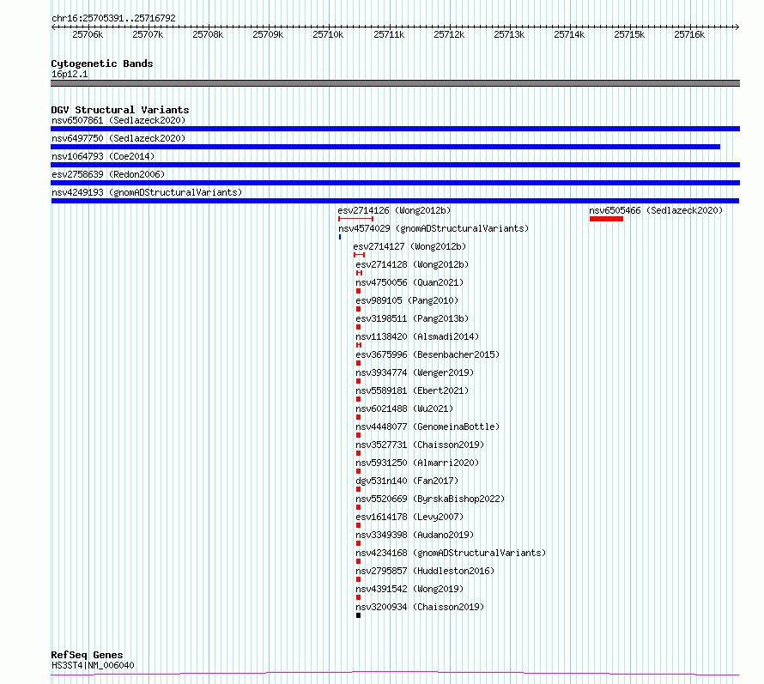The height and width of the screenshot is (684, 764).
Task: Click the nsv4574029 (gnomADStructuralVariants) label
Action: pos(434,228)
